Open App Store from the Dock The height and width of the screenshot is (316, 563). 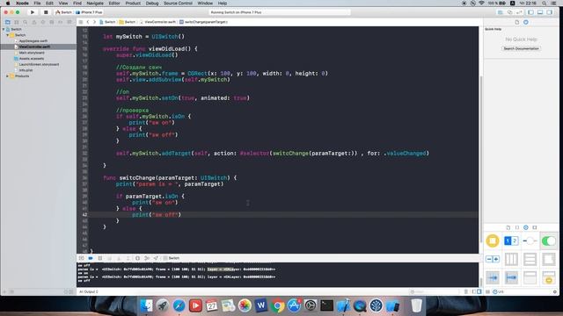[x=294, y=305]
